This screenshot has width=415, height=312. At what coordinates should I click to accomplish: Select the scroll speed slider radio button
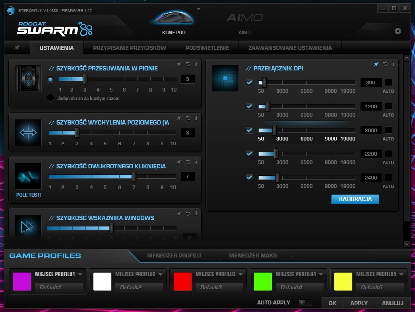(50, 80)
